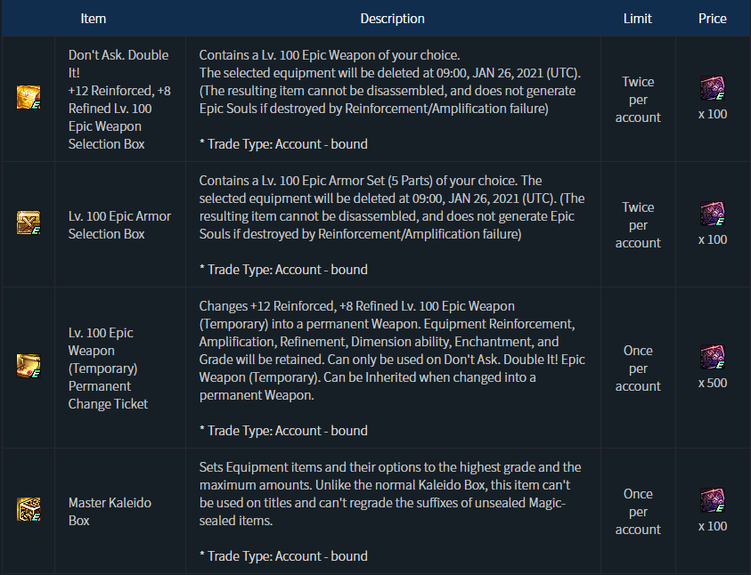Click the Price column header
The image size is (751, 575).
point(712,19)
